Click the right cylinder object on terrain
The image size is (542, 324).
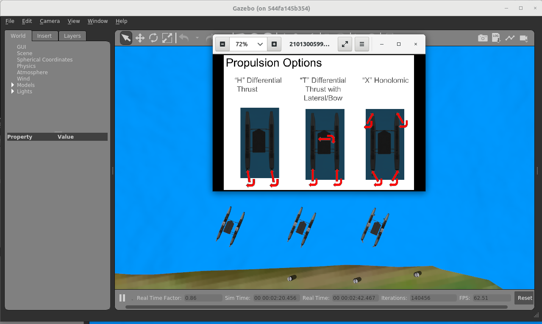point(417,274)
